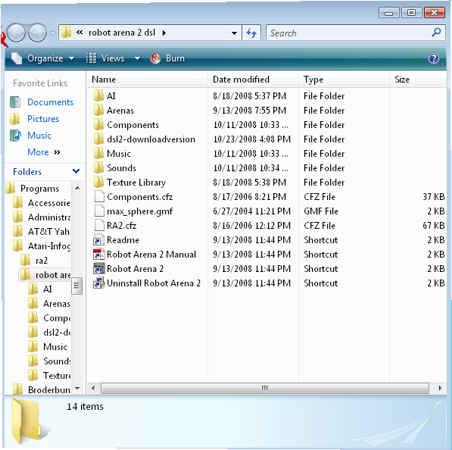Click the '14 items' status text
Image resolution: width=452 pixels, height=450 pixels.
point(85,407)
